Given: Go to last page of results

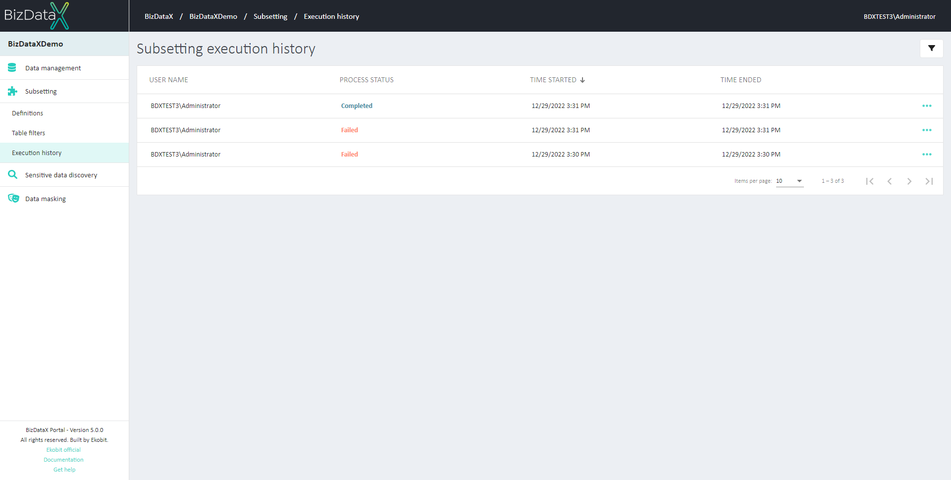Looking at the screenshot, I should point(929,181).
